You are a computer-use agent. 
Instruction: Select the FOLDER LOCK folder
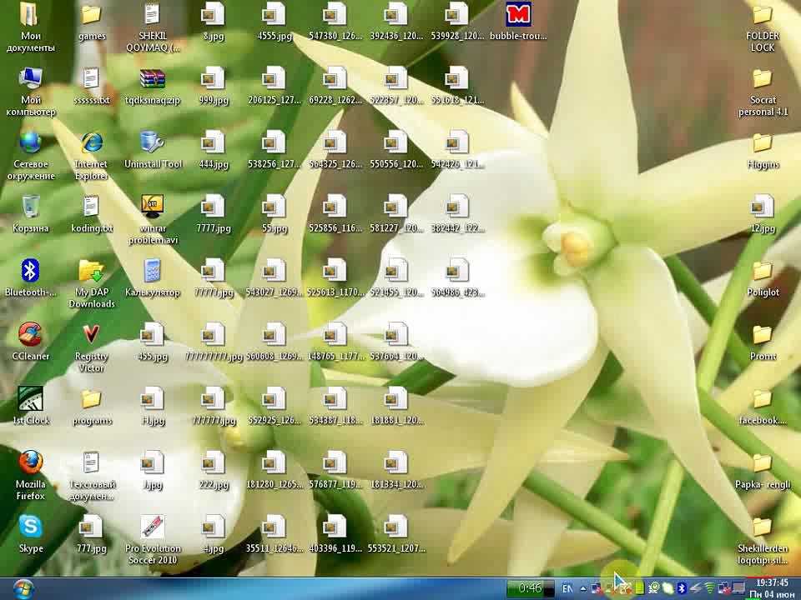(x=762, y=15)
